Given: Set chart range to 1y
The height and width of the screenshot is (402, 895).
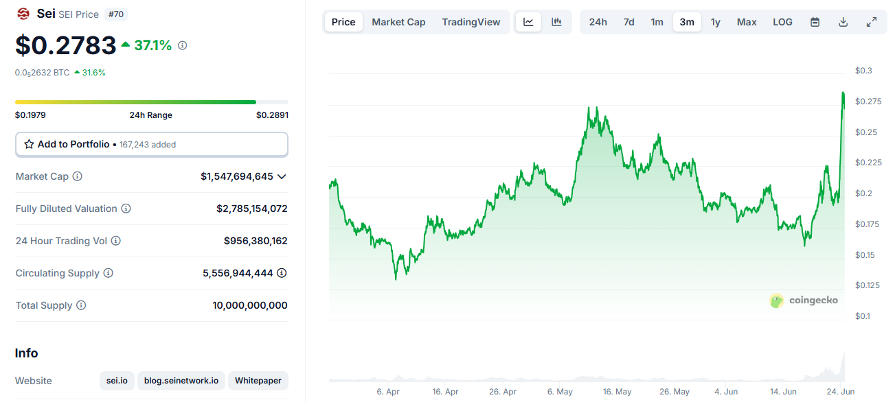Looking at the screenshot, I should (716, 22).
